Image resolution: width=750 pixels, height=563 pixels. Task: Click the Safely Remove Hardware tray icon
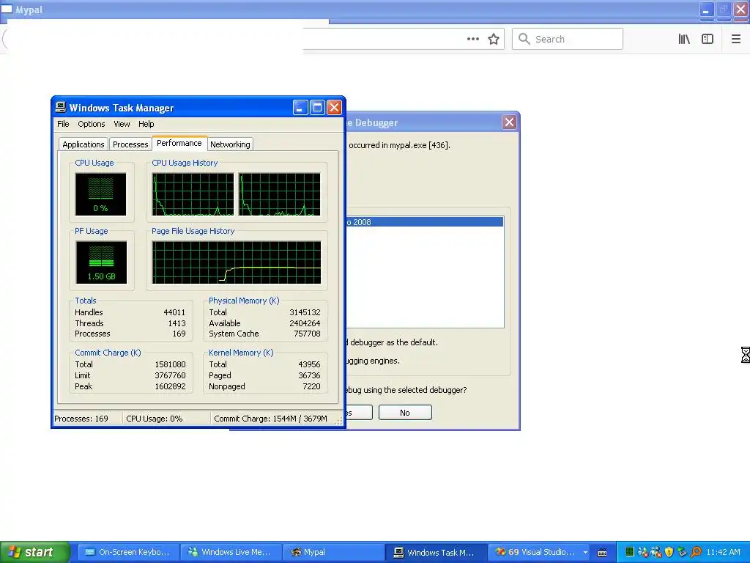point(683,552)
